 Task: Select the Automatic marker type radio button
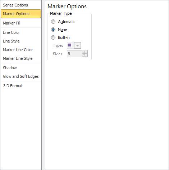click(x=53, y=22)
